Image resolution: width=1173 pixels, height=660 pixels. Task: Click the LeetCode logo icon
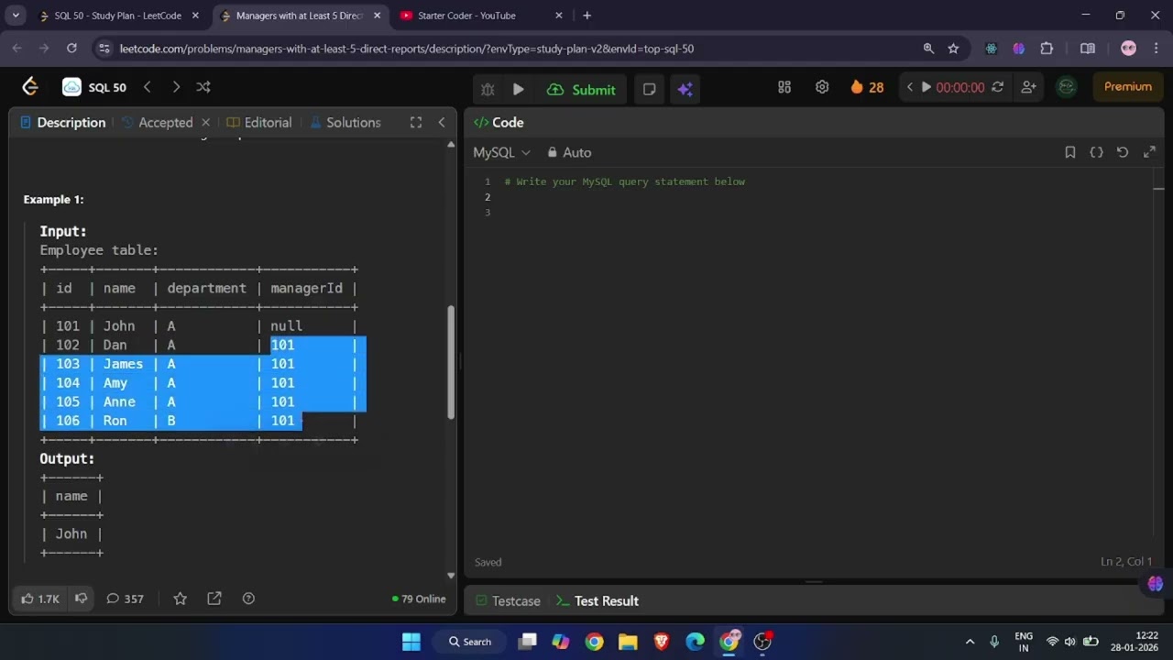(x=30, y=87)
